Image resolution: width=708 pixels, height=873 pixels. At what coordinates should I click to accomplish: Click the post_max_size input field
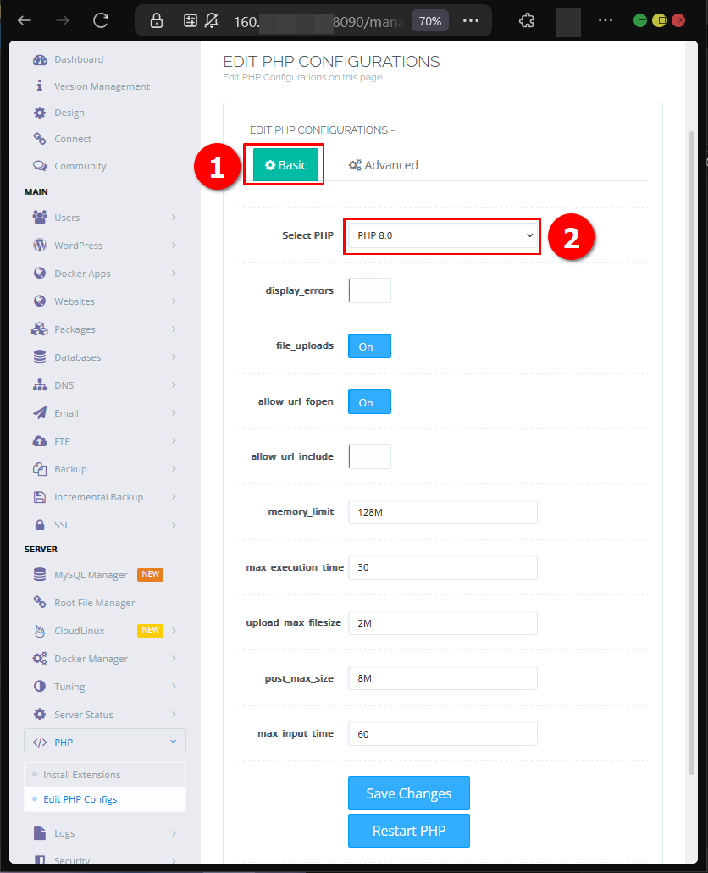click(443, 678)
